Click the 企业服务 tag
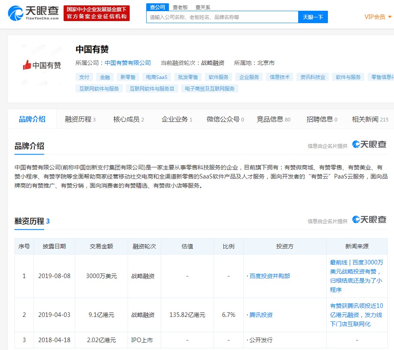This screenshot has width=394, height=350. 249,77
